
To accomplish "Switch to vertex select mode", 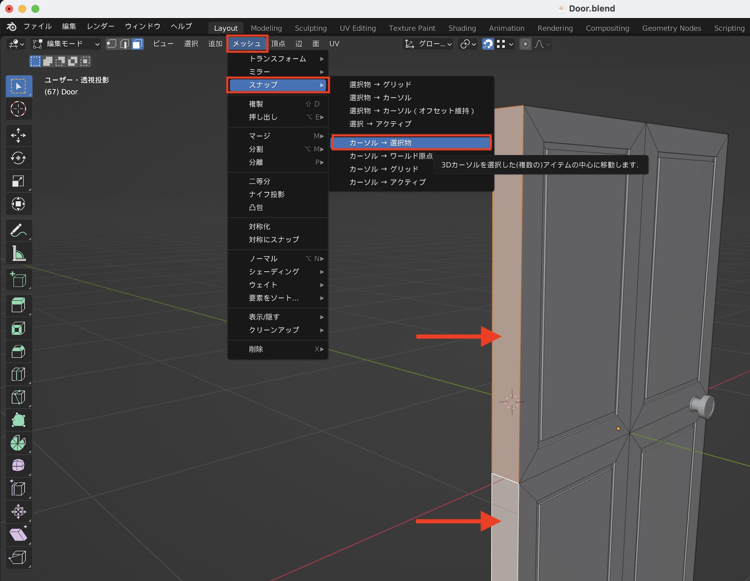I will pos(111,44).
